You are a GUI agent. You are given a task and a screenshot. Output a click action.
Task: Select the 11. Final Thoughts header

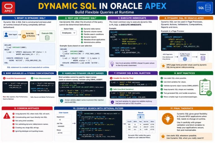coord(186,108)
